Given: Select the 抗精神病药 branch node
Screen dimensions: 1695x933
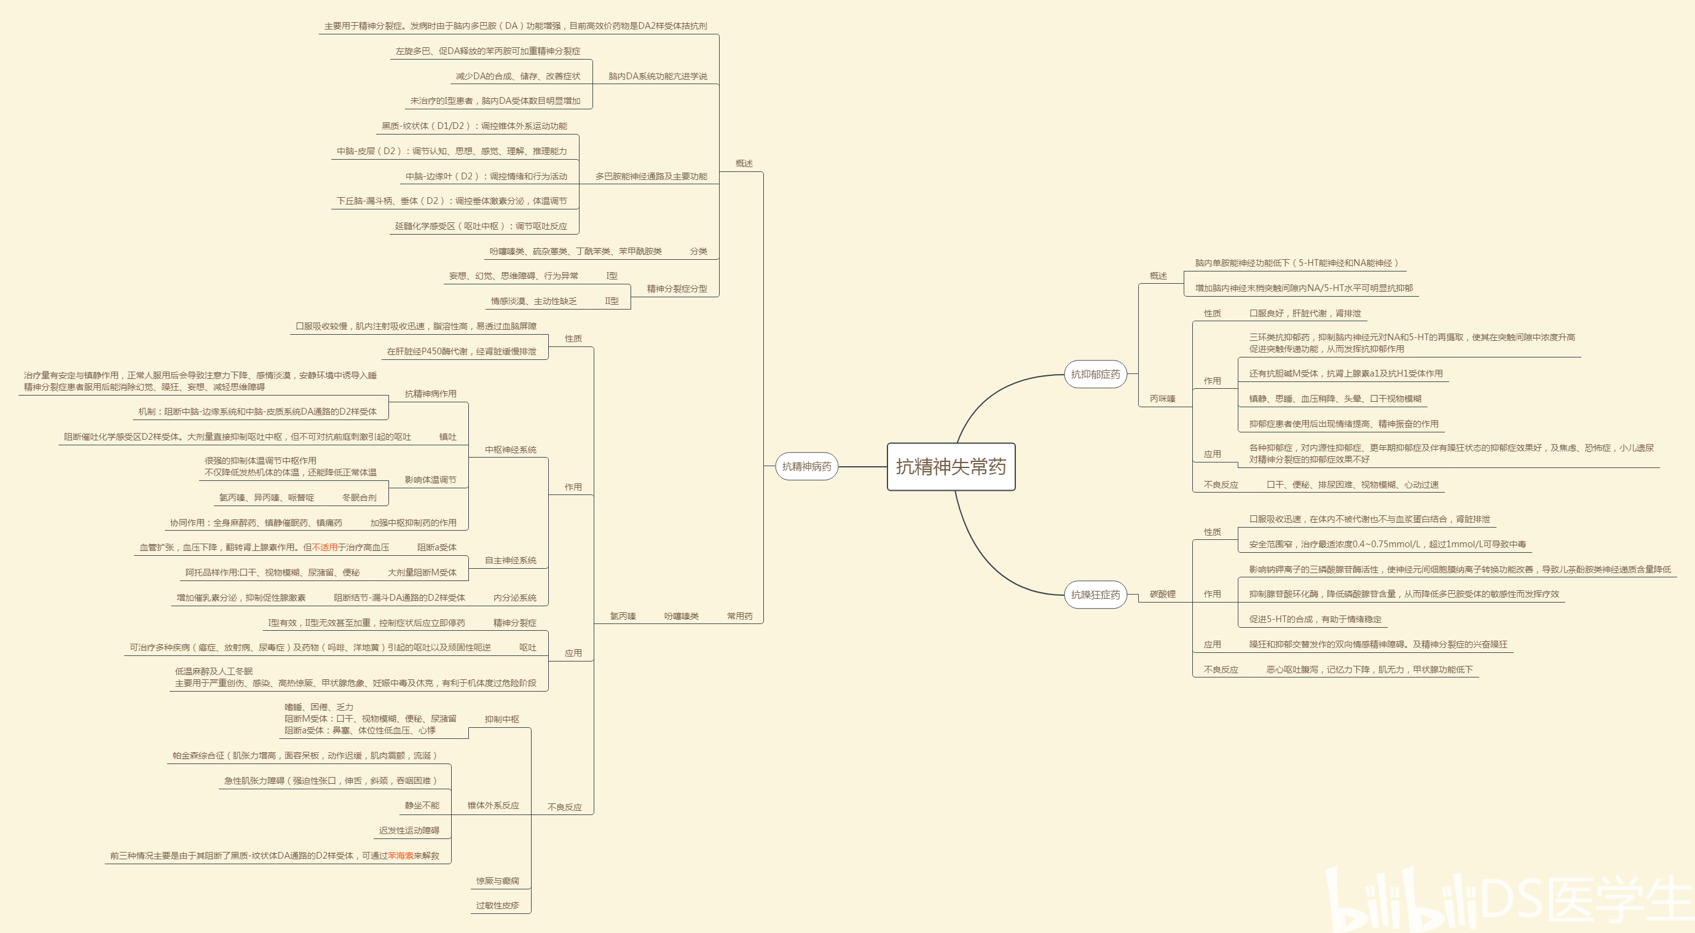Looking at the screenshot, I should coord(807,467).
